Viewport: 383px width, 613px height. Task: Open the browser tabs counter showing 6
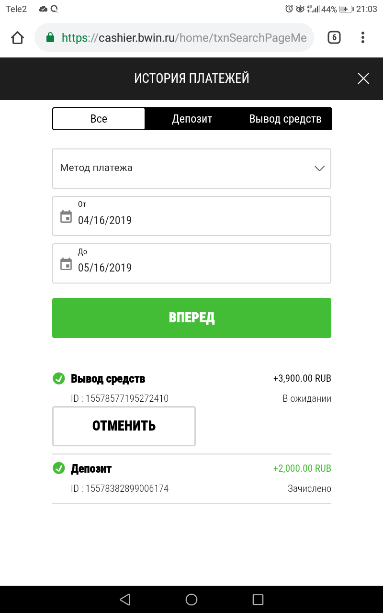[334, 37]
